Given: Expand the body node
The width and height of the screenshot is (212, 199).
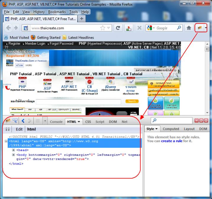Looking at the screenshot, I should tap(13, 155).
